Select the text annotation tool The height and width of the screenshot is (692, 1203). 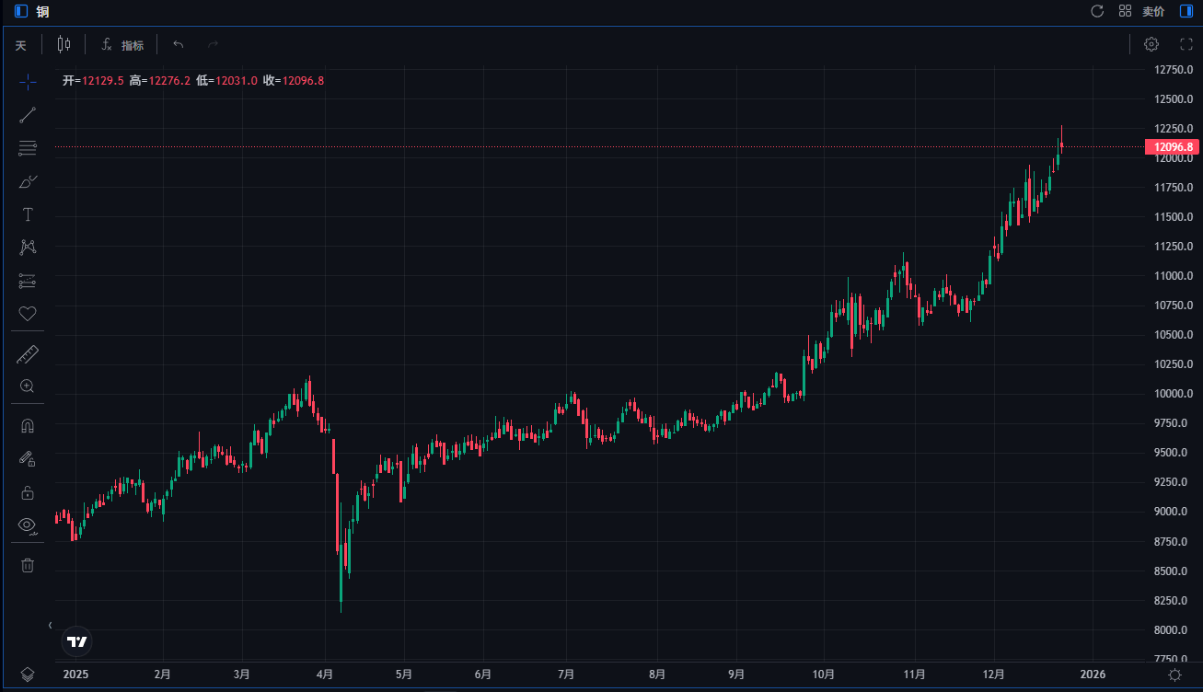[28, 214]
